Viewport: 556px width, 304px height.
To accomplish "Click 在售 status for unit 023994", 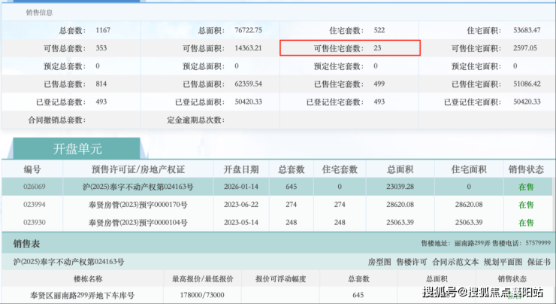I will pos(526,204).
